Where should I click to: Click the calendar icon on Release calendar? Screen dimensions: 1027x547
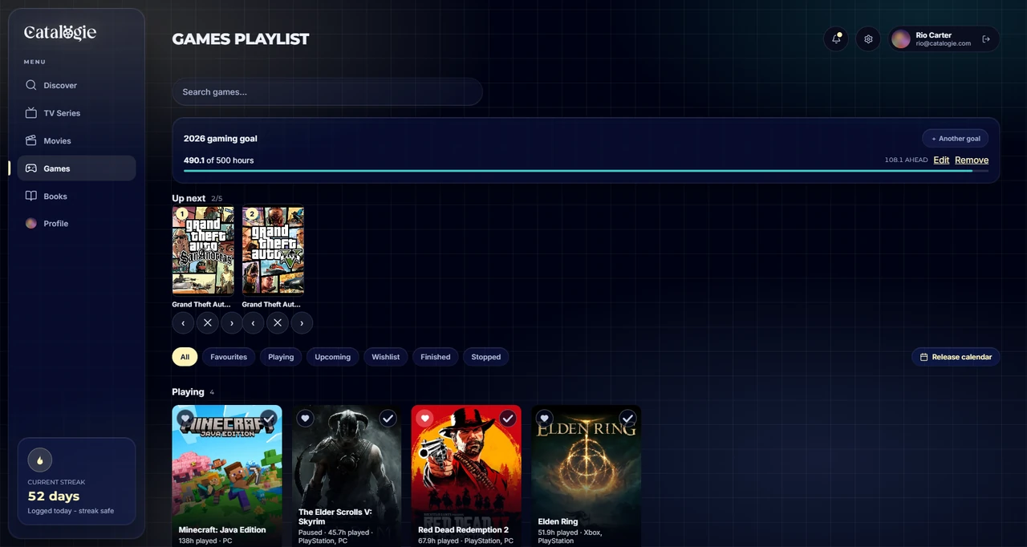coord(923,357)
